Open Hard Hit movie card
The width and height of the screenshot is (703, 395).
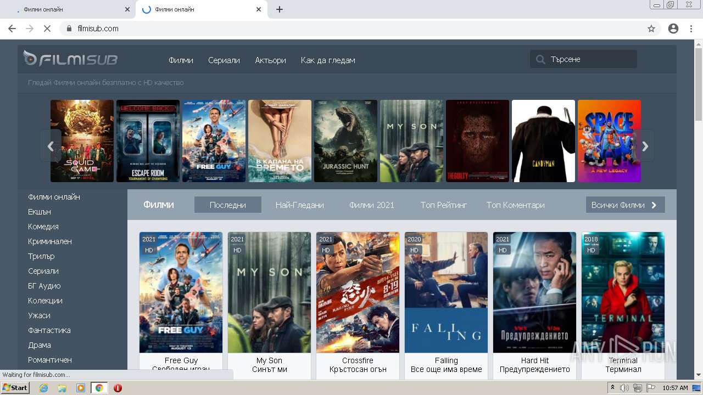tap(534, 304)
